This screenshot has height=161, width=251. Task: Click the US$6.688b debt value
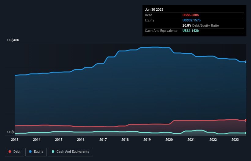pos(190,15)
